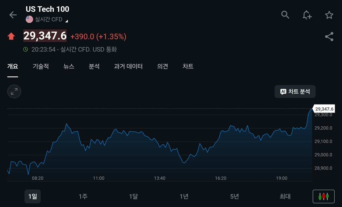The image size is (342, 207).
Task: Select the 1일 time range
Action: tap(32, 196)
